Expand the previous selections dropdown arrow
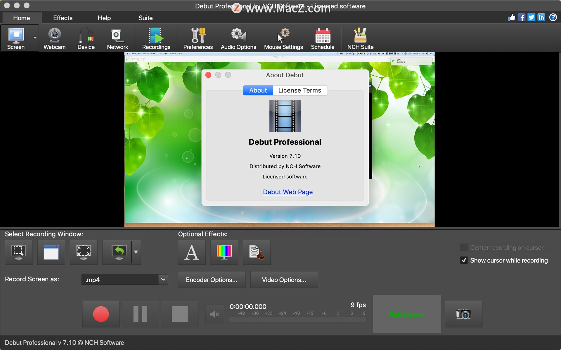 (x=136, y=252)
